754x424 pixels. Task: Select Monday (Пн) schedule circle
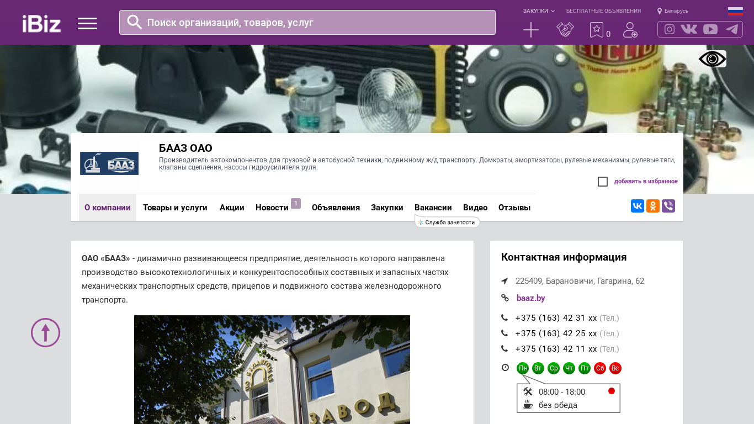(523, 368)
